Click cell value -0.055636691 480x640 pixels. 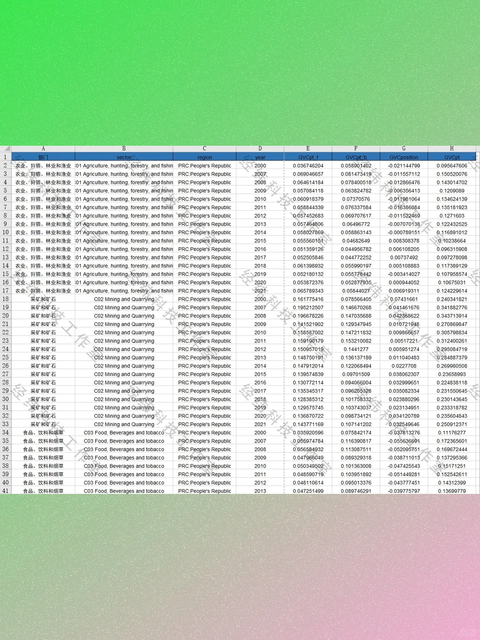coord(404,441)
